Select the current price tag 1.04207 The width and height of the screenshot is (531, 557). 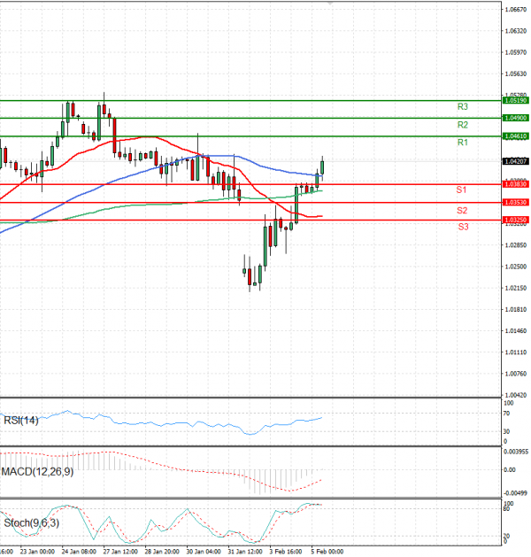(515, 162)
